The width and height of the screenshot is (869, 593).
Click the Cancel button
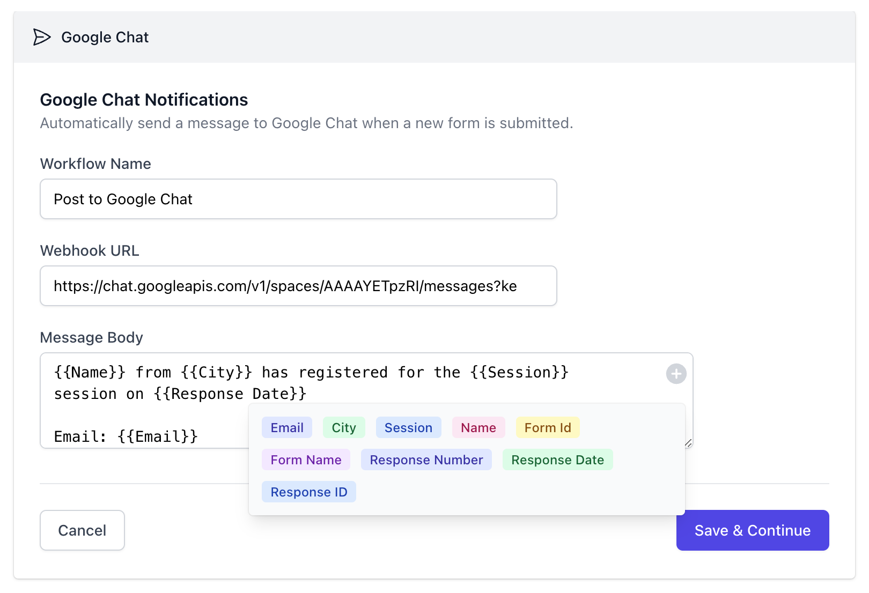[x=82, y=530]
